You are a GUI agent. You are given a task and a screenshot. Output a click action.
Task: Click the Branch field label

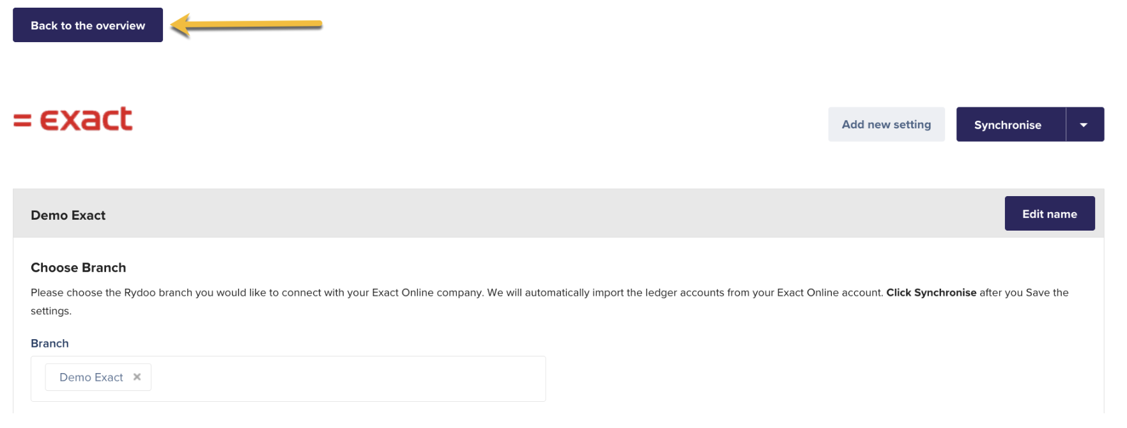49,344
